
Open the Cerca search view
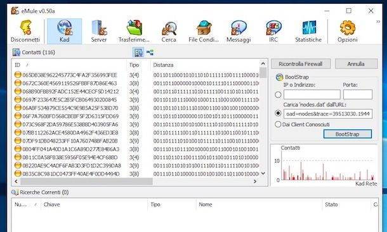169,31
